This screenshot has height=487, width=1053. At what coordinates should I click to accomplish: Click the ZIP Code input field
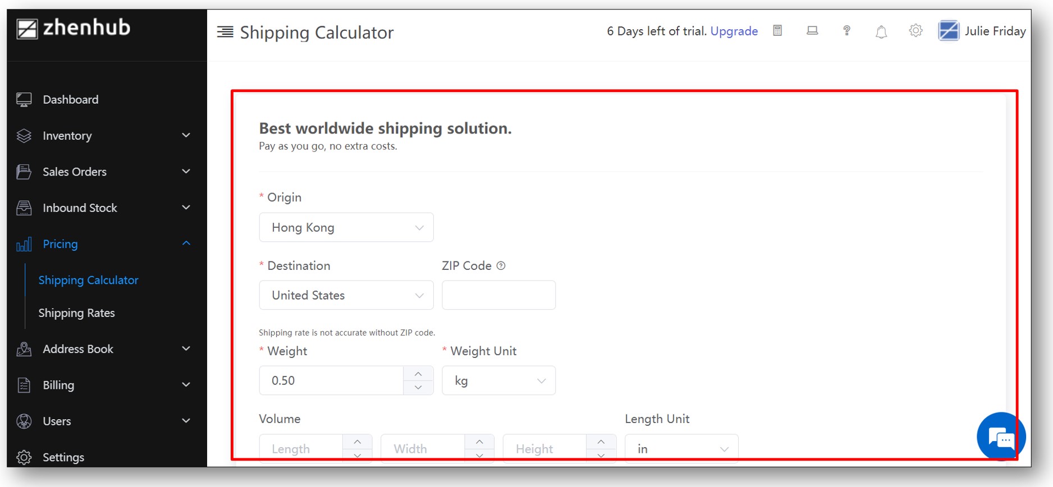pyautogui.click(x=498, y=295)
